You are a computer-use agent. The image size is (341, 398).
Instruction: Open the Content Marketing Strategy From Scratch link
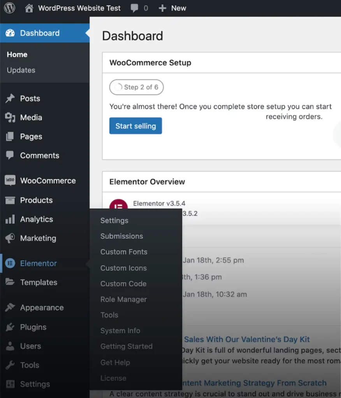point(254,383)
